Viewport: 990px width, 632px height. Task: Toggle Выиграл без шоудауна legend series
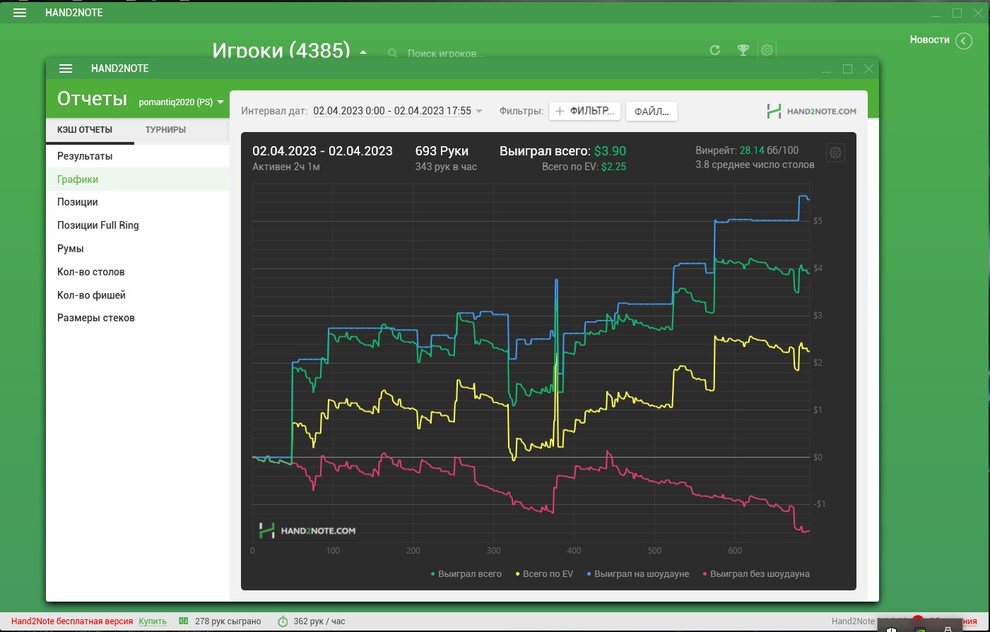tap(756, 574)
